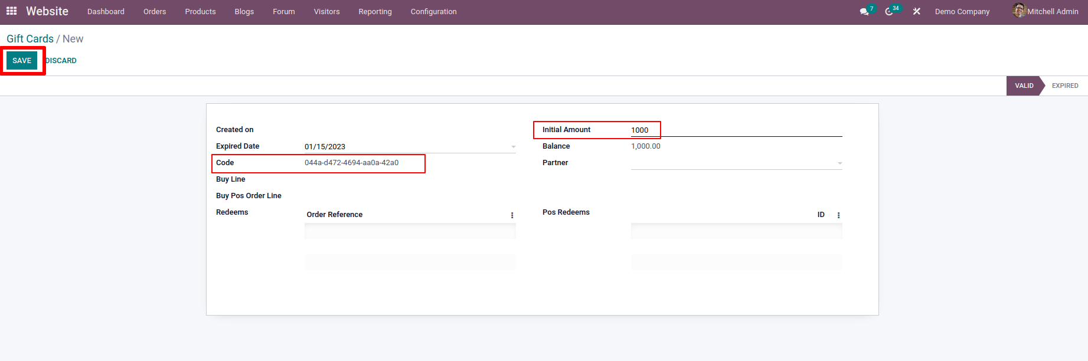Image resolution: width=1088 pixels, height=361 pixels.
Task: Open the Orders menu
Action: tap(155, 12)
